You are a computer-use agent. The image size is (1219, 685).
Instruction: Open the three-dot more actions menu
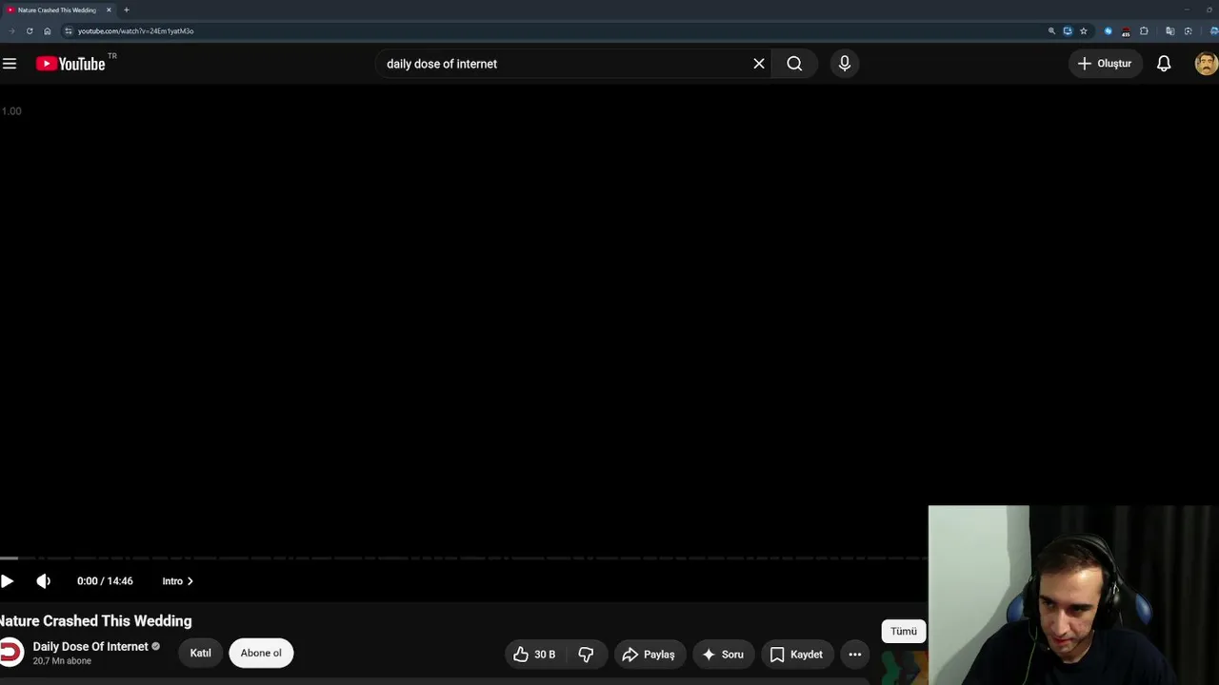click(855, 655)
